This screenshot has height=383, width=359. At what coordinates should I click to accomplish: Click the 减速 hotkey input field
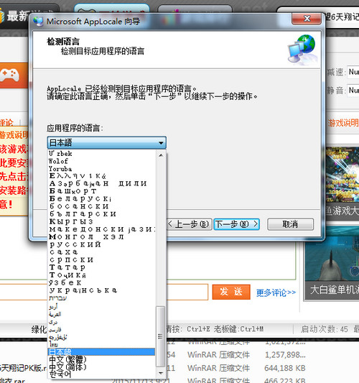click(x=353, y=72)
